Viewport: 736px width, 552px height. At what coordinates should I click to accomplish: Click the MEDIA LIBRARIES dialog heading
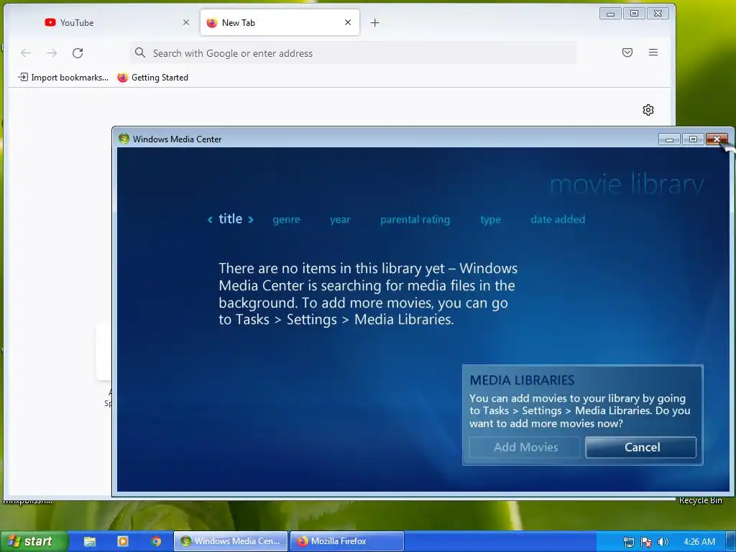pos(522,380)
